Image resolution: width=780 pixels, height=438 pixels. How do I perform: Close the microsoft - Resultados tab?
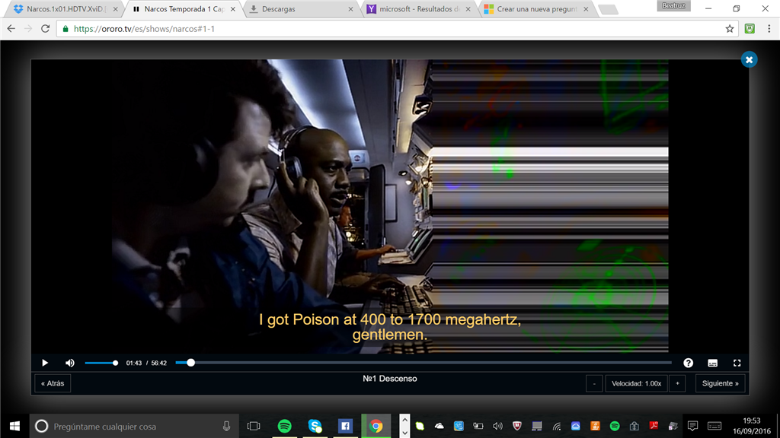coord(468,9)
